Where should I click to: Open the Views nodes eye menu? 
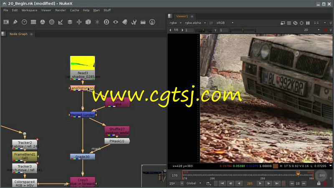click(x=116, y=22)
